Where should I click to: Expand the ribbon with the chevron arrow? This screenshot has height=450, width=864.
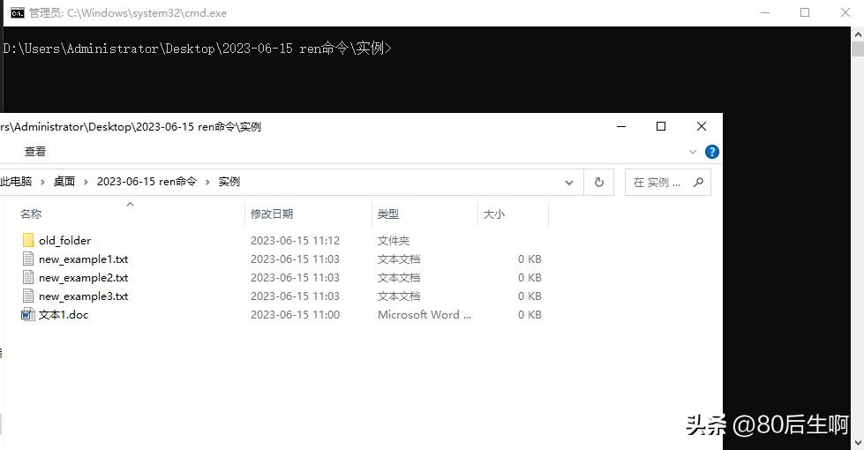pyautogui.click(x=693, y=152)
